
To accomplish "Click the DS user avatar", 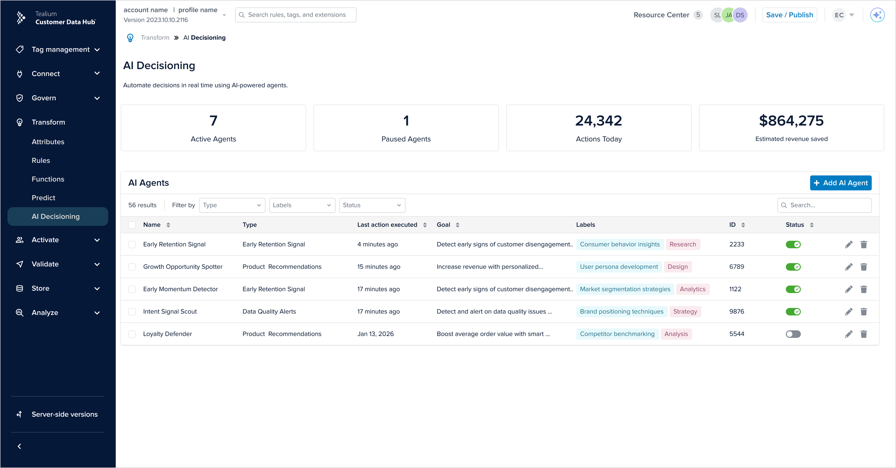I will tap(740, 15).
